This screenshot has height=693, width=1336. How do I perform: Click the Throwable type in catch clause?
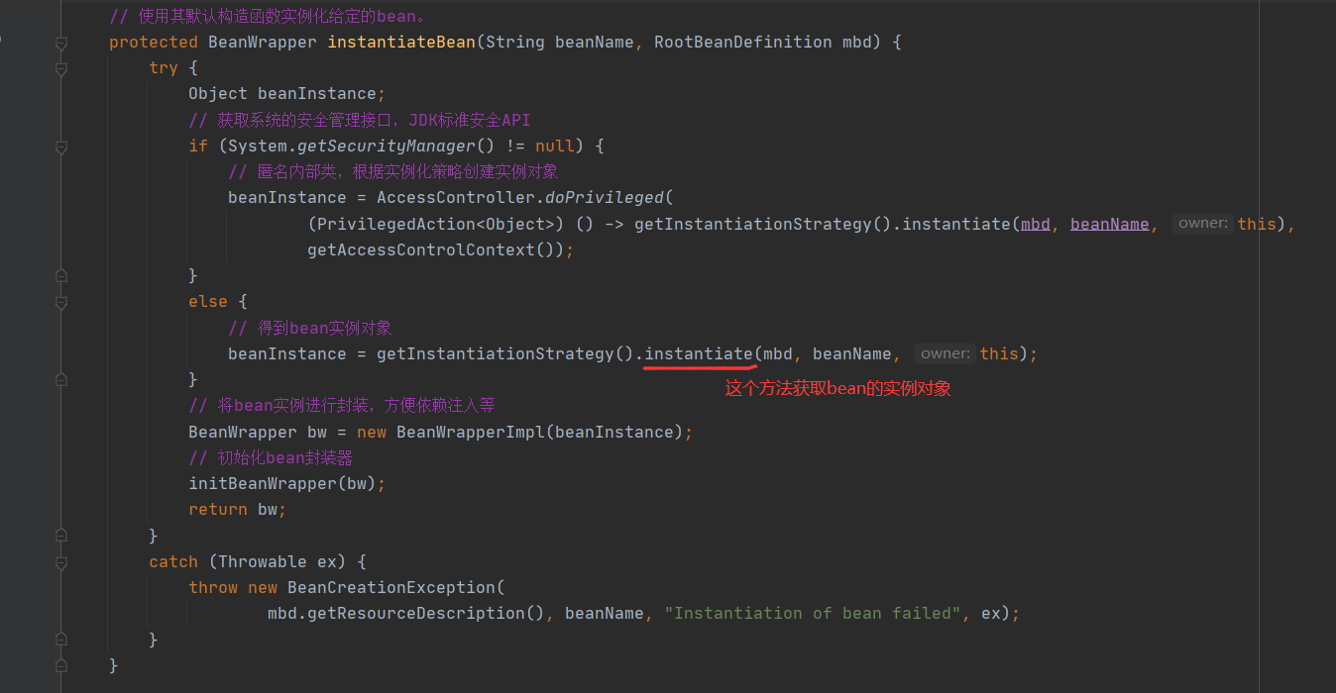click(263, 561)
